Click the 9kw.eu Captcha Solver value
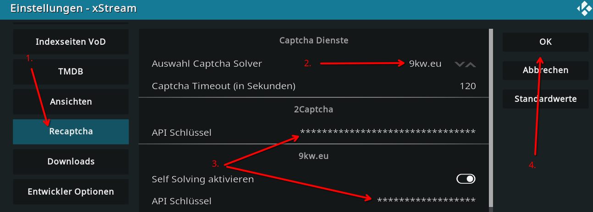The height and width of the screenshot is (212, 593). click(x=425, y=64)
